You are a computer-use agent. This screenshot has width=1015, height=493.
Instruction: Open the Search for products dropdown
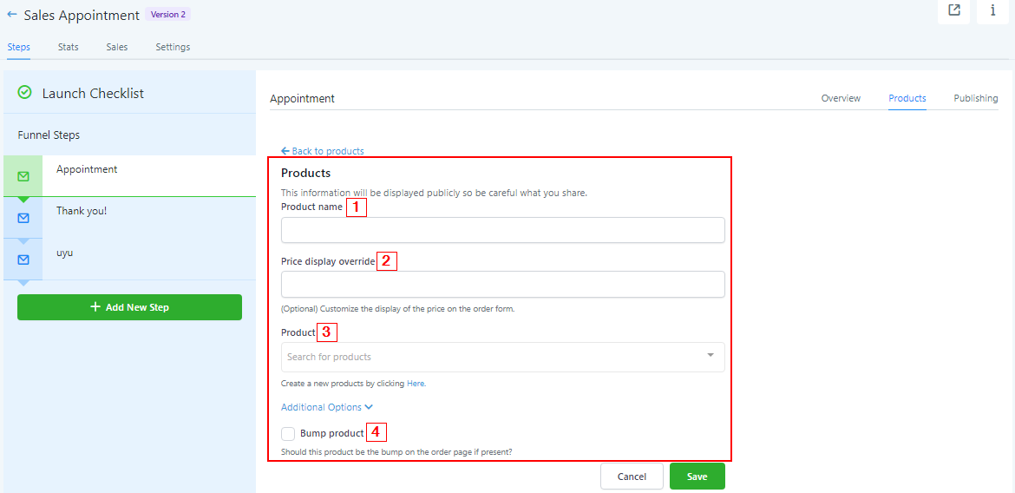click(502, 357)
